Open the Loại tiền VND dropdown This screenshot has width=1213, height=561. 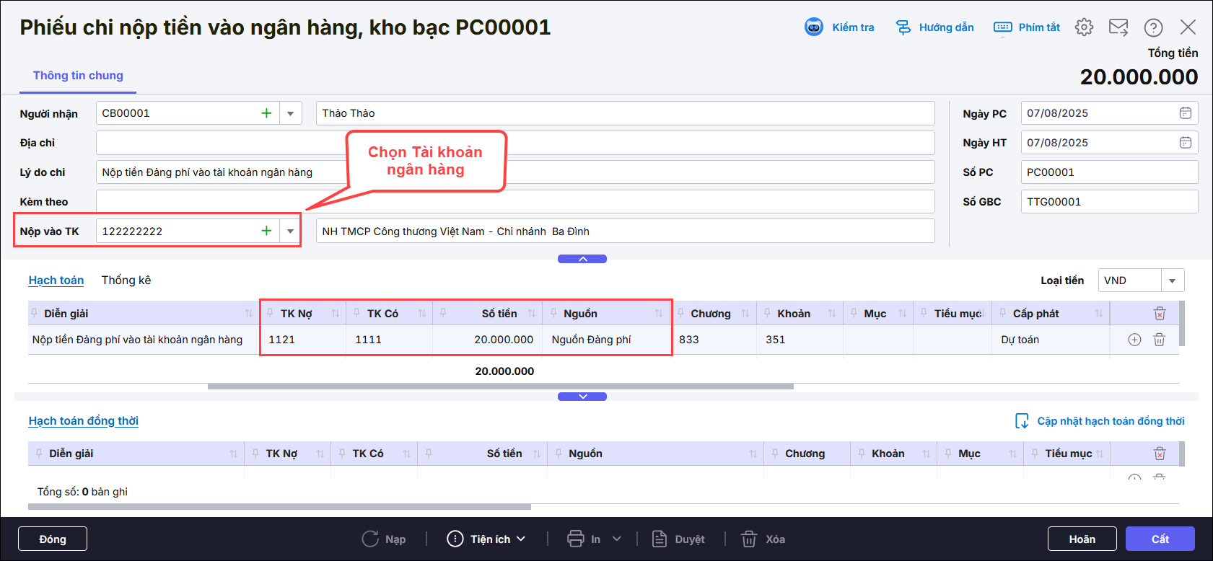tap(1173, 280)
